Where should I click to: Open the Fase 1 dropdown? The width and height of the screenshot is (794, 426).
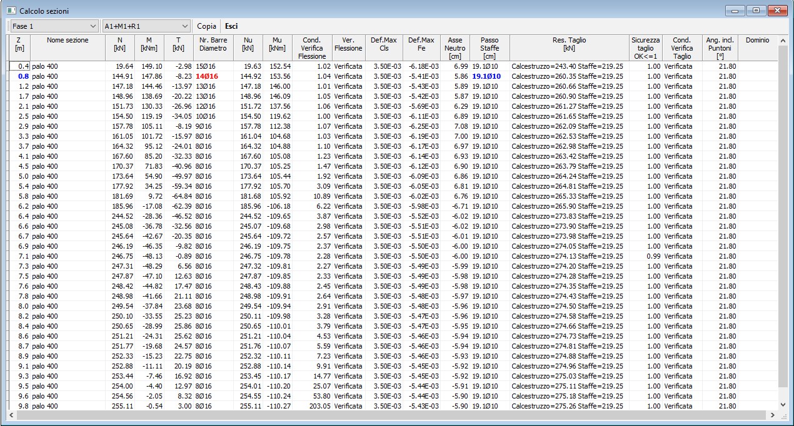pos(54,26)
